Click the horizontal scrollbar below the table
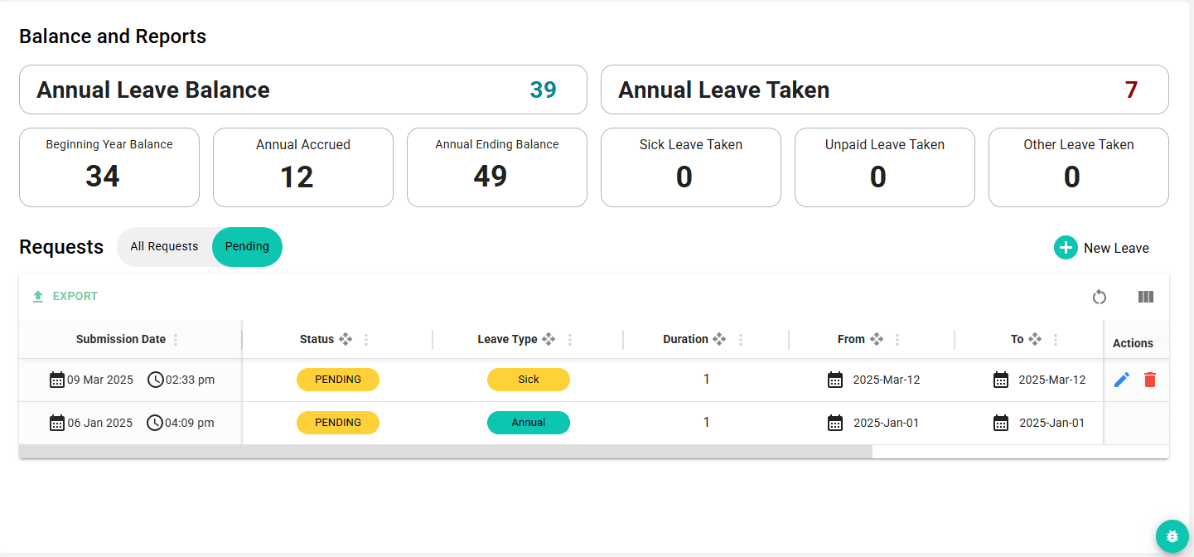 click(x=447, y=450)
